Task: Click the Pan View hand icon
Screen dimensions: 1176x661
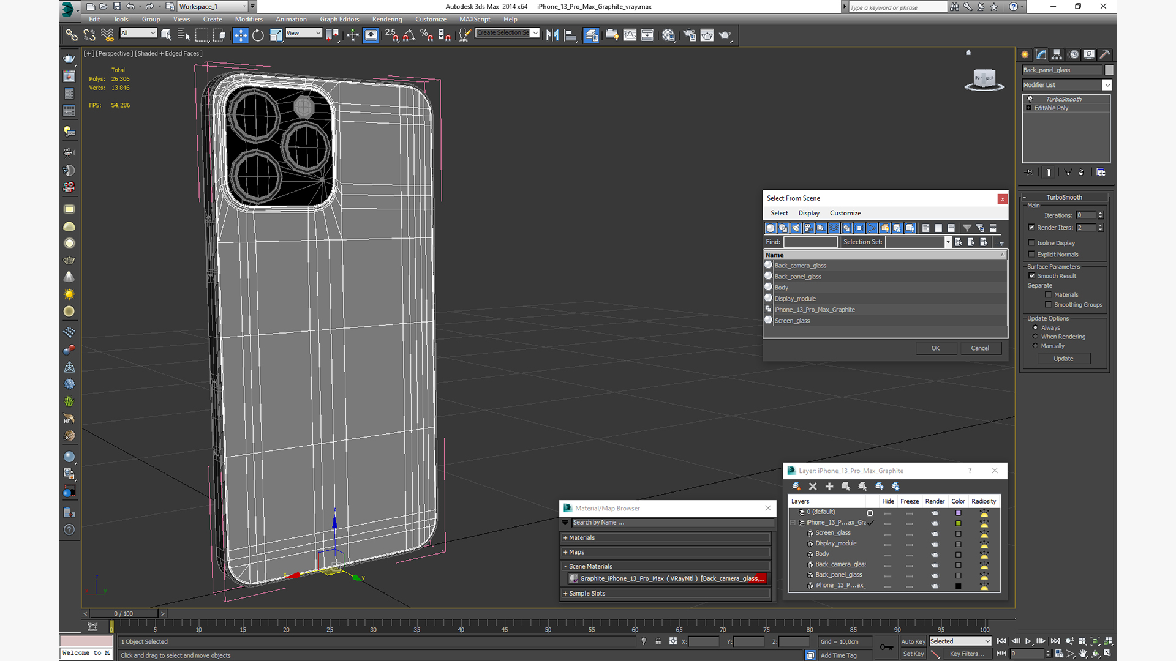Action: (x=1083, y=654)
